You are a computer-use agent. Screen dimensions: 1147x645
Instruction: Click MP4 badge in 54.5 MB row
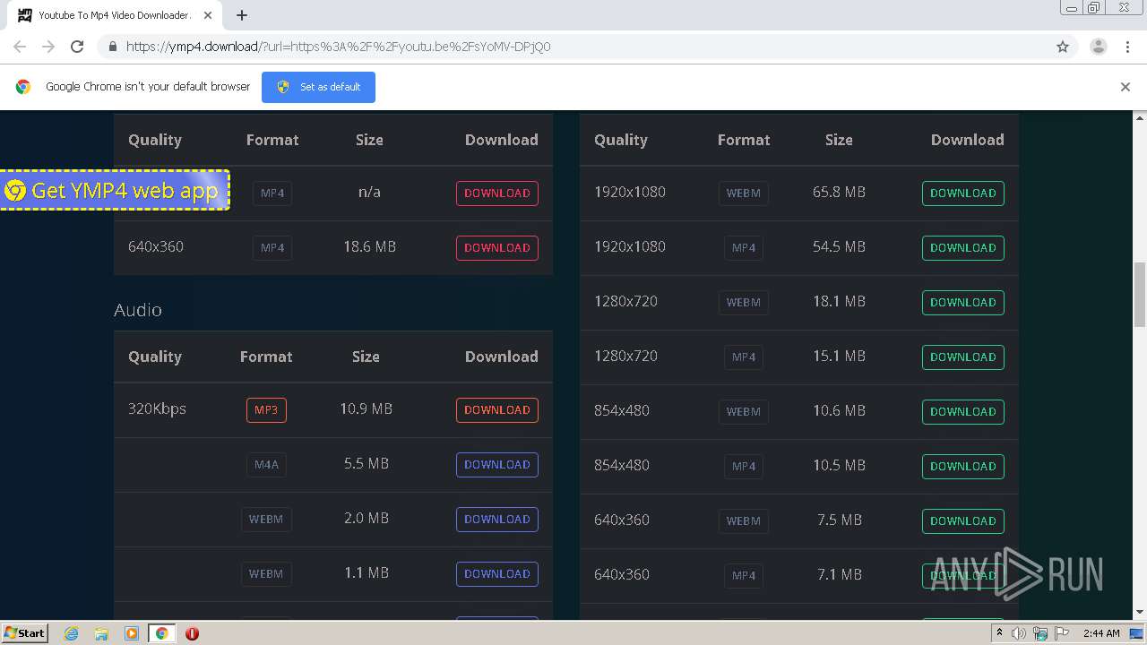[x=744, y=248]
